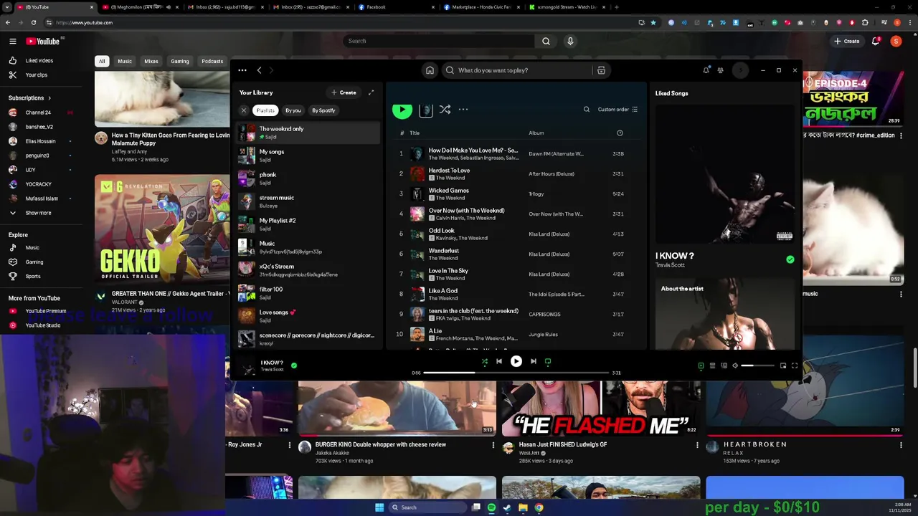Open the Love songs playlist
The image size is (918, 516).
point(308,316)
